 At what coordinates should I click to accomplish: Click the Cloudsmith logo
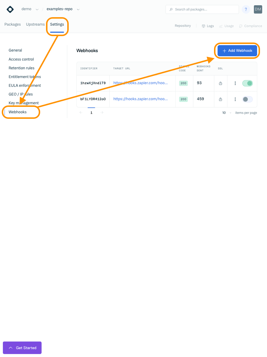(x=10, y=9)
